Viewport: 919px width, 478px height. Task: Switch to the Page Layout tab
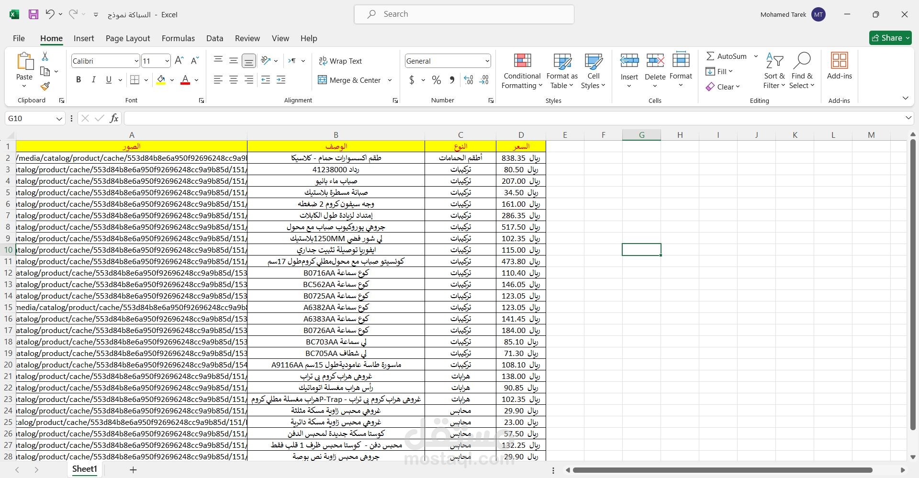click(x=128, y=38)
